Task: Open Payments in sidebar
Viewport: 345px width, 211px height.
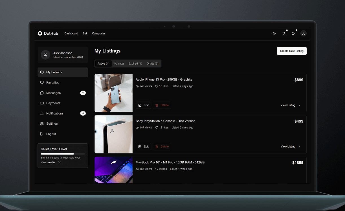Action: click(x=63, y=103)
